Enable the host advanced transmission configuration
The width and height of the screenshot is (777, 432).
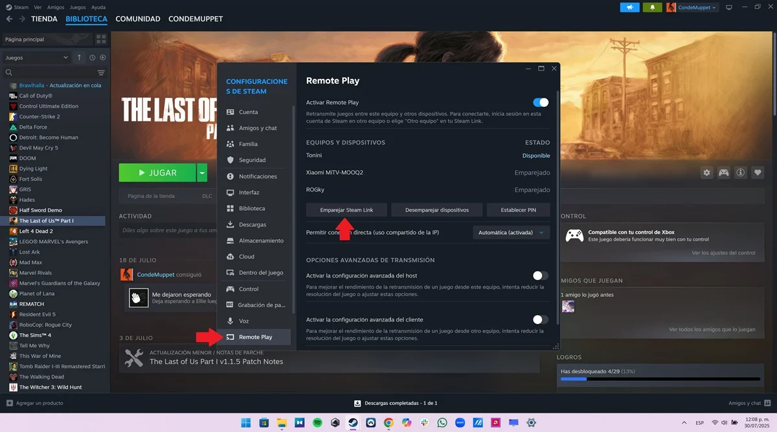coord(541,275)
